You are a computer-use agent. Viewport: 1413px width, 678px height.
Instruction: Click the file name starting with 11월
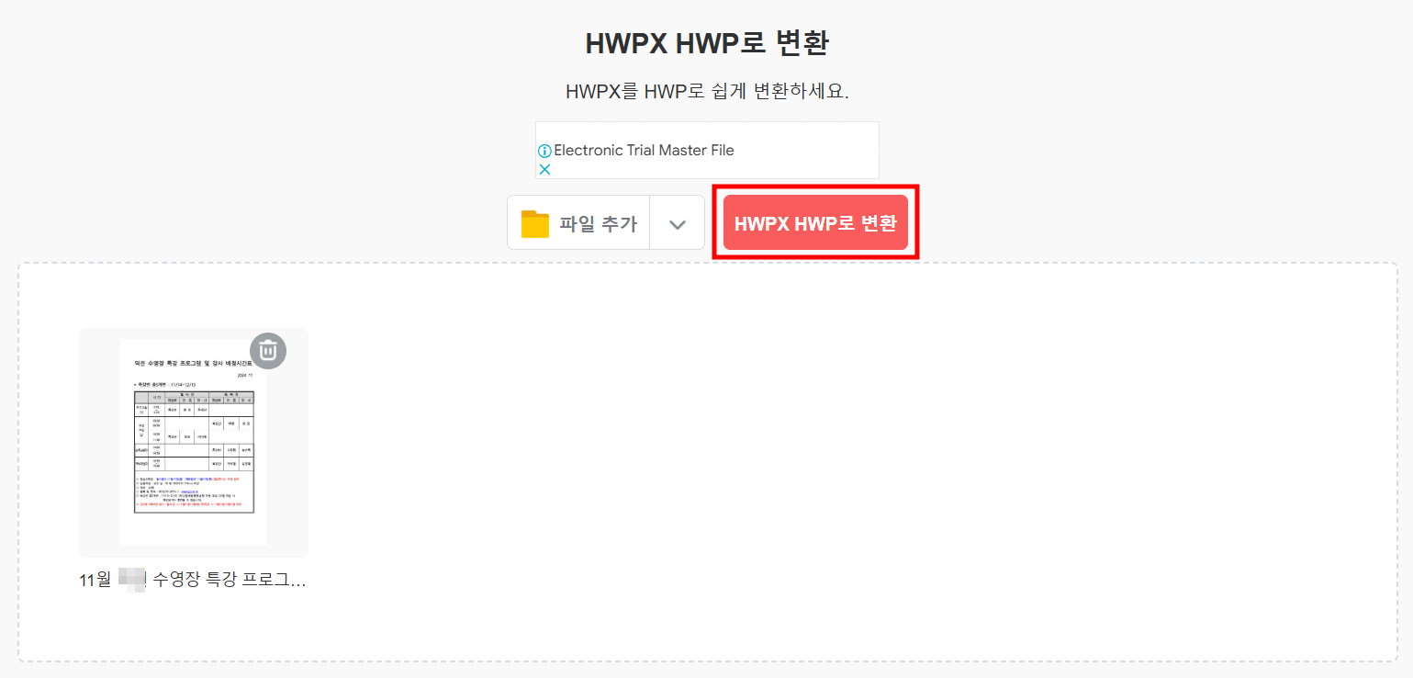pos(193,580)
